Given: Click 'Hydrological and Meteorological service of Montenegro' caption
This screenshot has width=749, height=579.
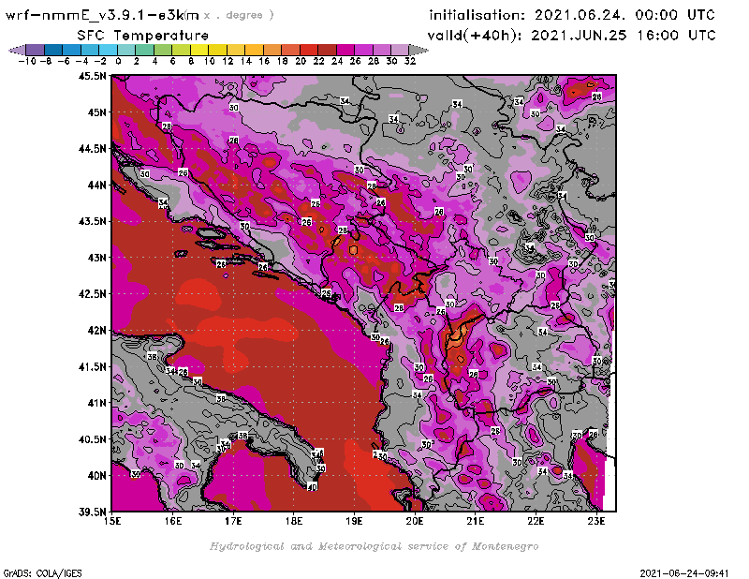Looking at the screenshot, I should (374, 546).
